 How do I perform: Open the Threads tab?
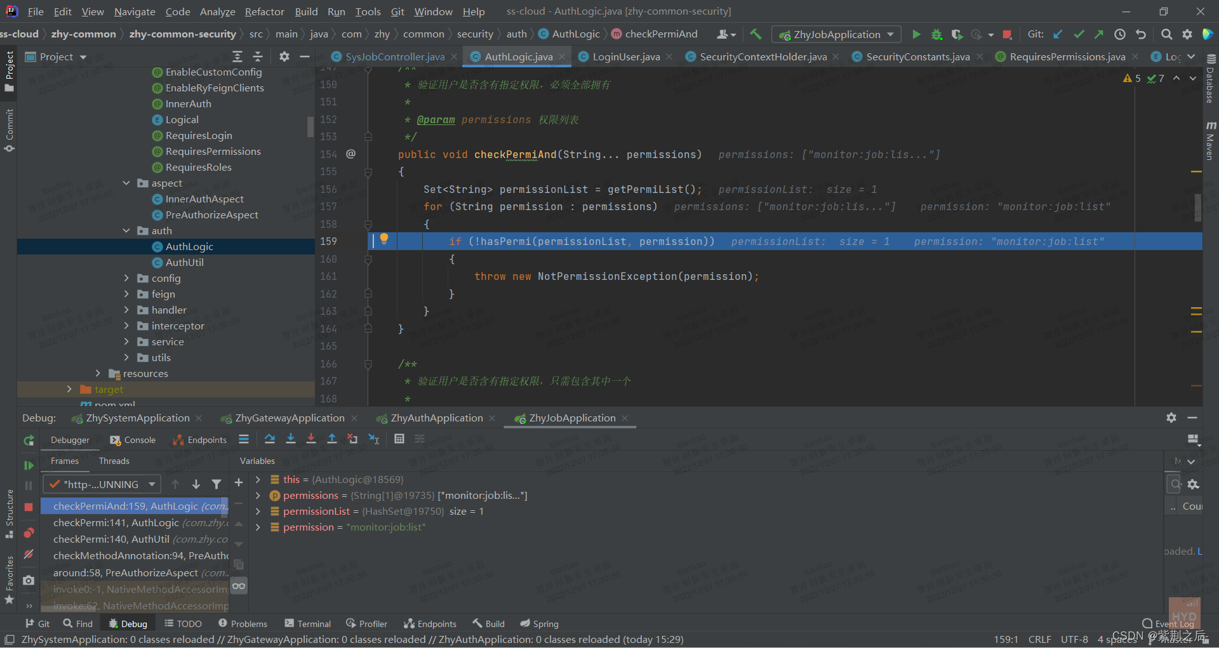tap(114, 461)
